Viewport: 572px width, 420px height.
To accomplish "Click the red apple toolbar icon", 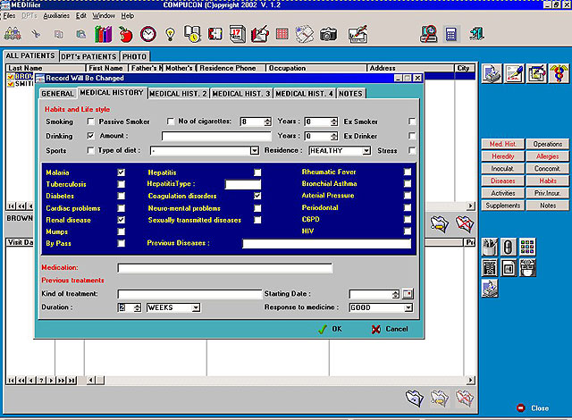I will 125,35.
